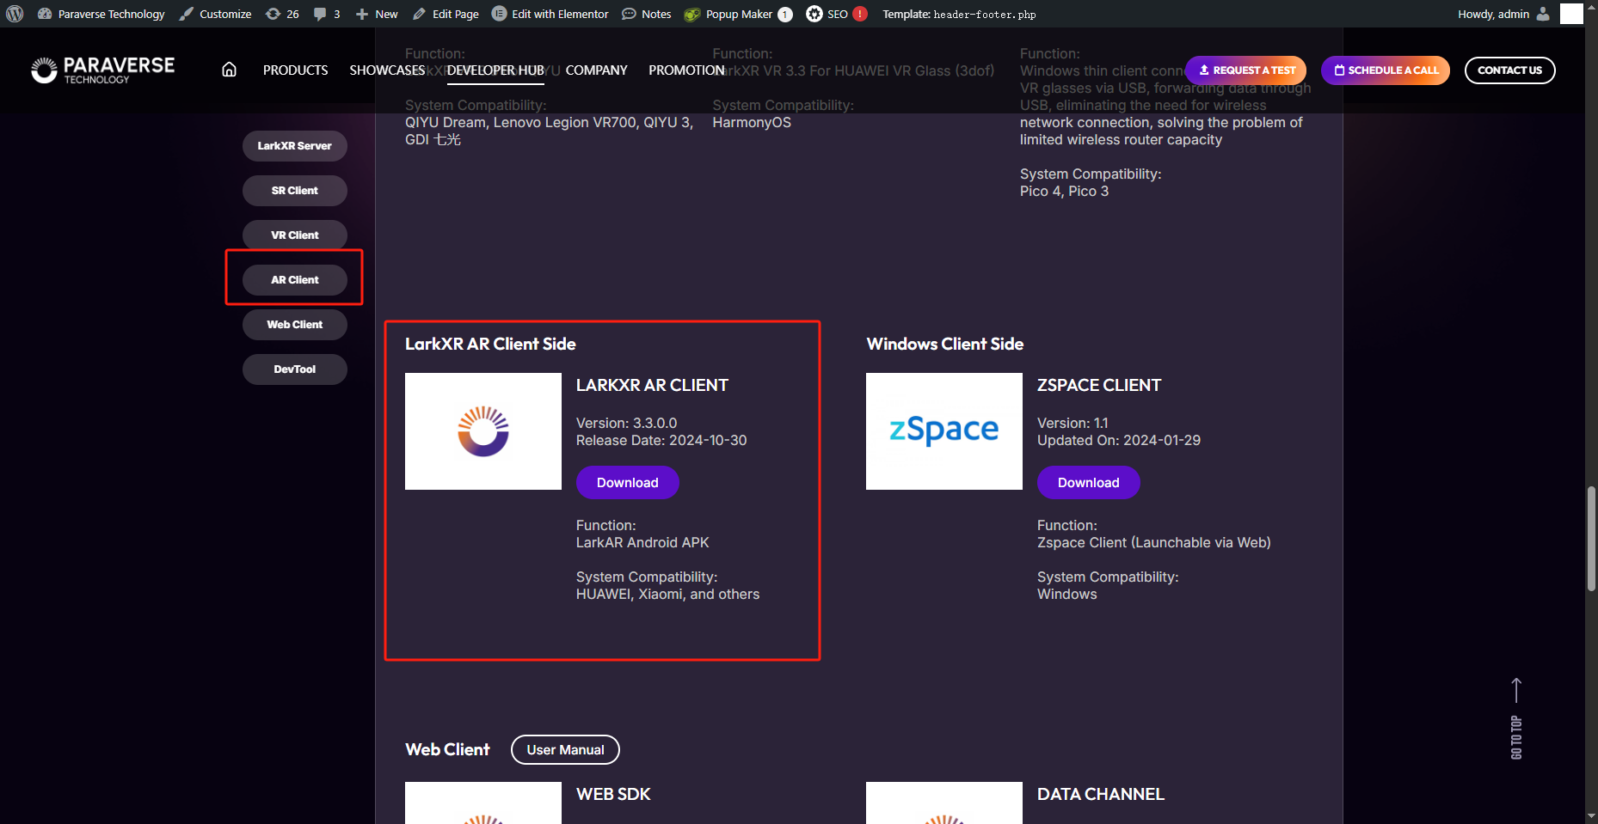1598x824 pixels.
Task: Download the ZSPACE CLIENT
Action: 1089,483
